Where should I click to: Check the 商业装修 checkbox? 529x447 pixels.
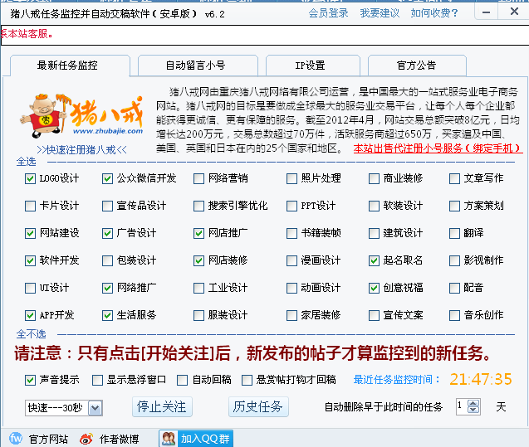[x=374, y=178]
